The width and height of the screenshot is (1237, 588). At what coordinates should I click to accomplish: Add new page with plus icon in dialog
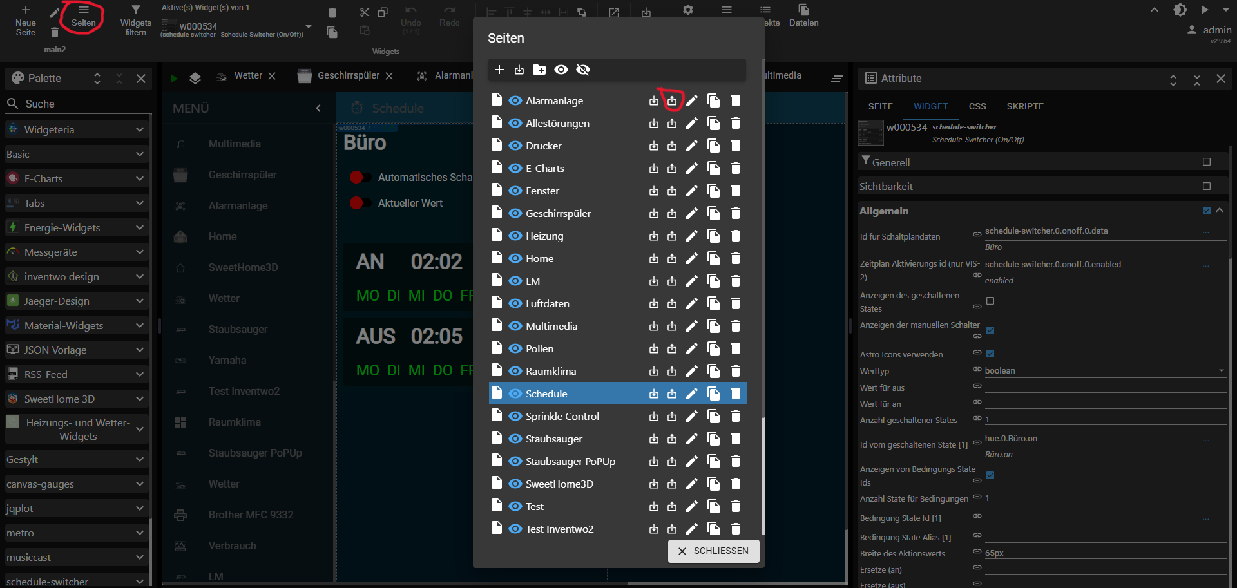(499, 70)
